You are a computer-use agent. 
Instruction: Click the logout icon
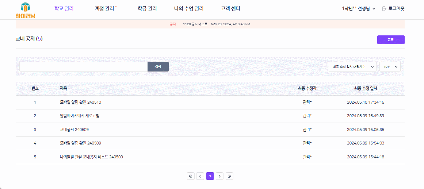(x=384, y=8)
